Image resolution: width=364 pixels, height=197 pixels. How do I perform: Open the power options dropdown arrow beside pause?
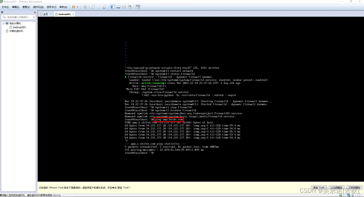(78, 7)
